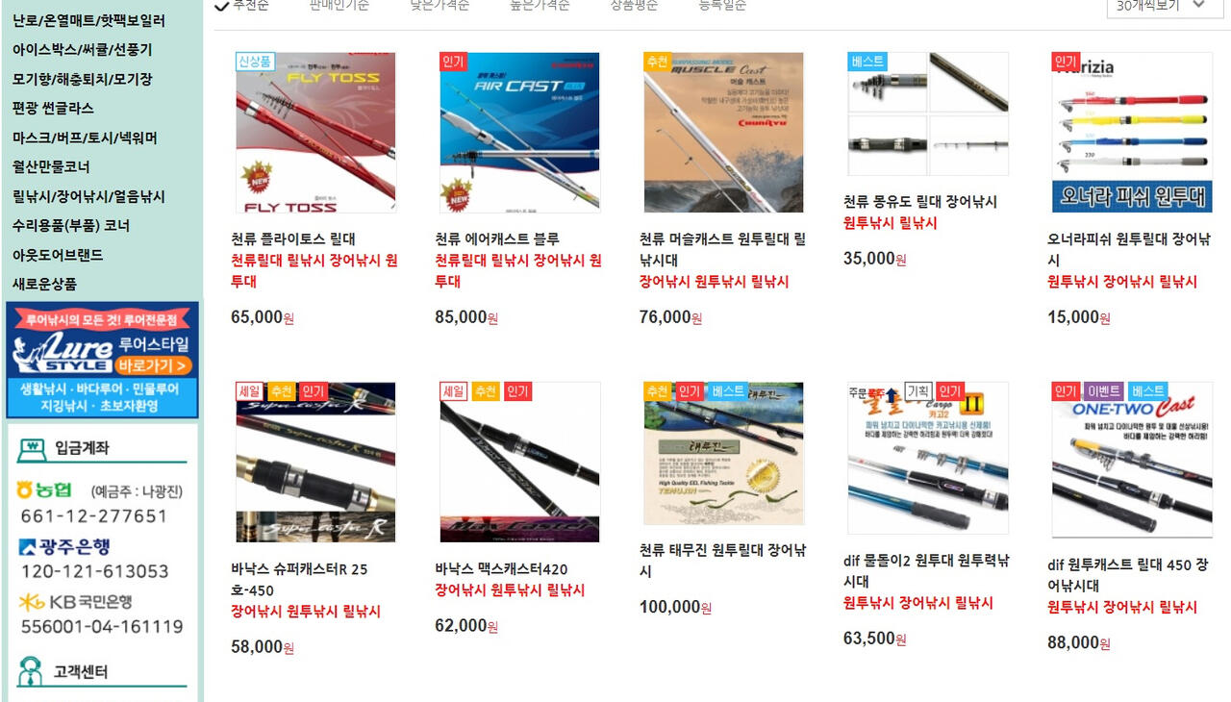Click the 광주은행 bank logo
The width and height of the screenshot is (1231, 702).
(x=64, y=546)
